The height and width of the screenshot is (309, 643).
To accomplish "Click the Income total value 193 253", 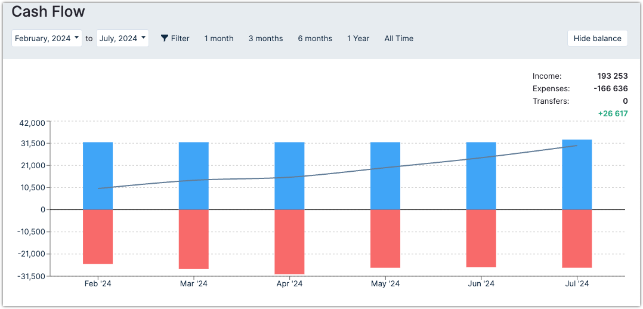I will pyautogui.click(x=613, y=76).
